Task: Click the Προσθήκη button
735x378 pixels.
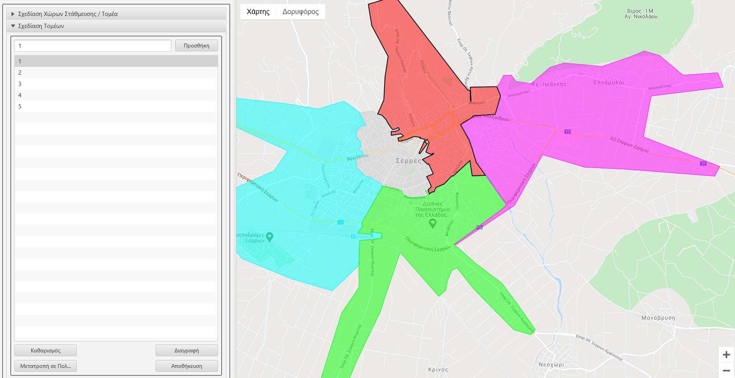Action: coord(197,45)
